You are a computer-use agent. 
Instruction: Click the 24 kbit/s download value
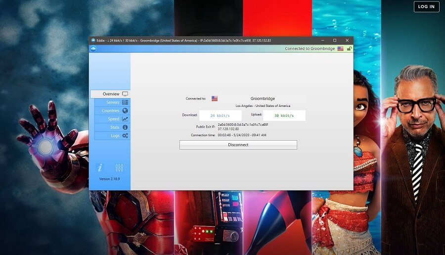(220, 116)
